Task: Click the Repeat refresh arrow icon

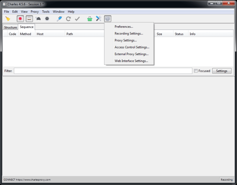Action: click(68, 19)
